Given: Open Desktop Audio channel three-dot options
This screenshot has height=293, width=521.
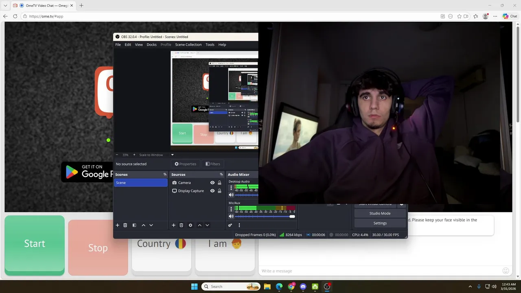Looking at the screenshot, I should click(231, 188).
